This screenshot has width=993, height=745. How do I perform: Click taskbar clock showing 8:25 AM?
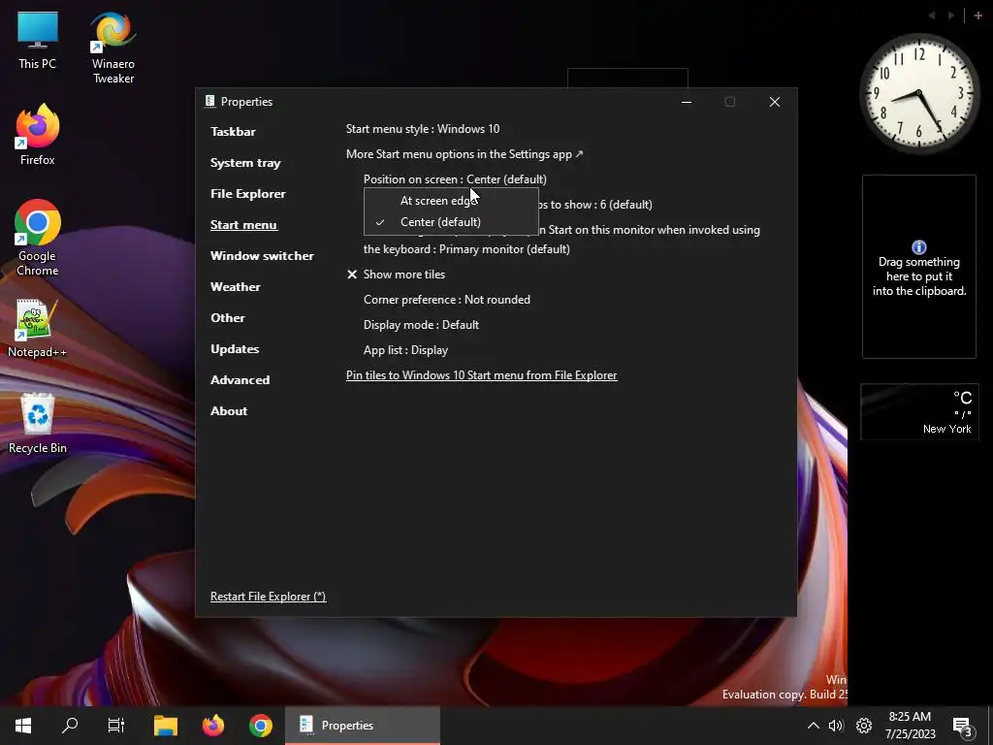910,726
